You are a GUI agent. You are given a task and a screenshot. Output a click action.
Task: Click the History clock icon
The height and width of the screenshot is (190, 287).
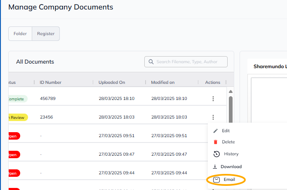click(x=216, y=154)
